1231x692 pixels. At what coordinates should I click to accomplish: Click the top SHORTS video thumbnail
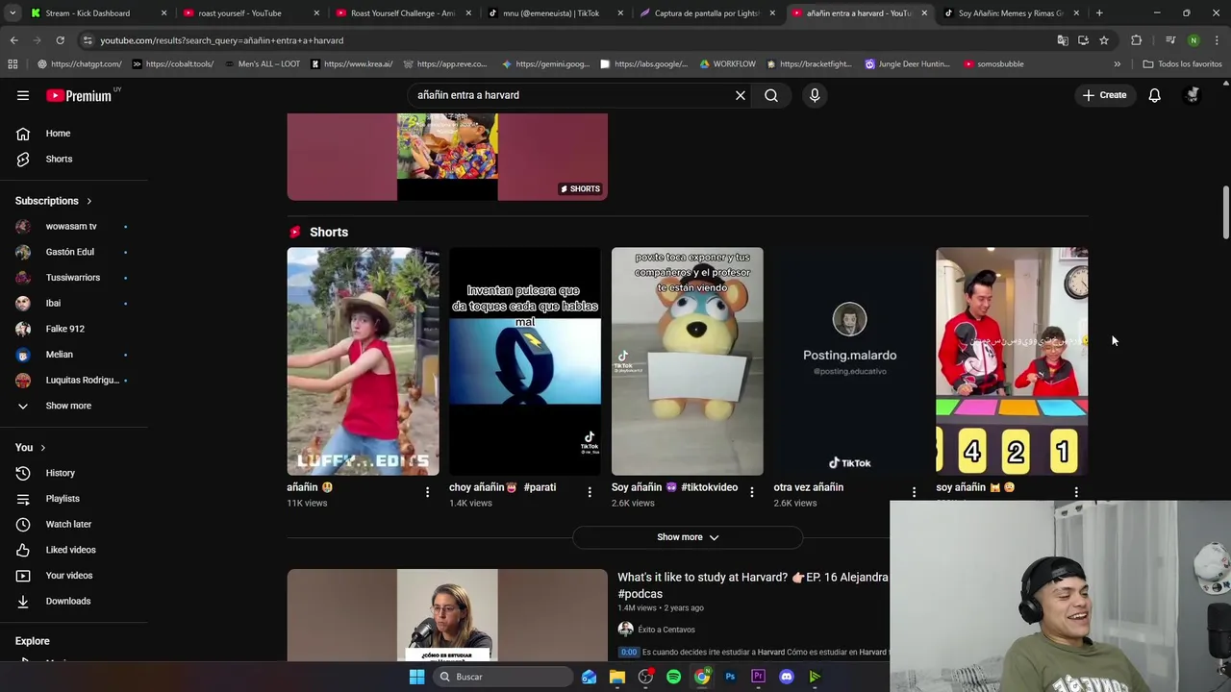[447, 157]
